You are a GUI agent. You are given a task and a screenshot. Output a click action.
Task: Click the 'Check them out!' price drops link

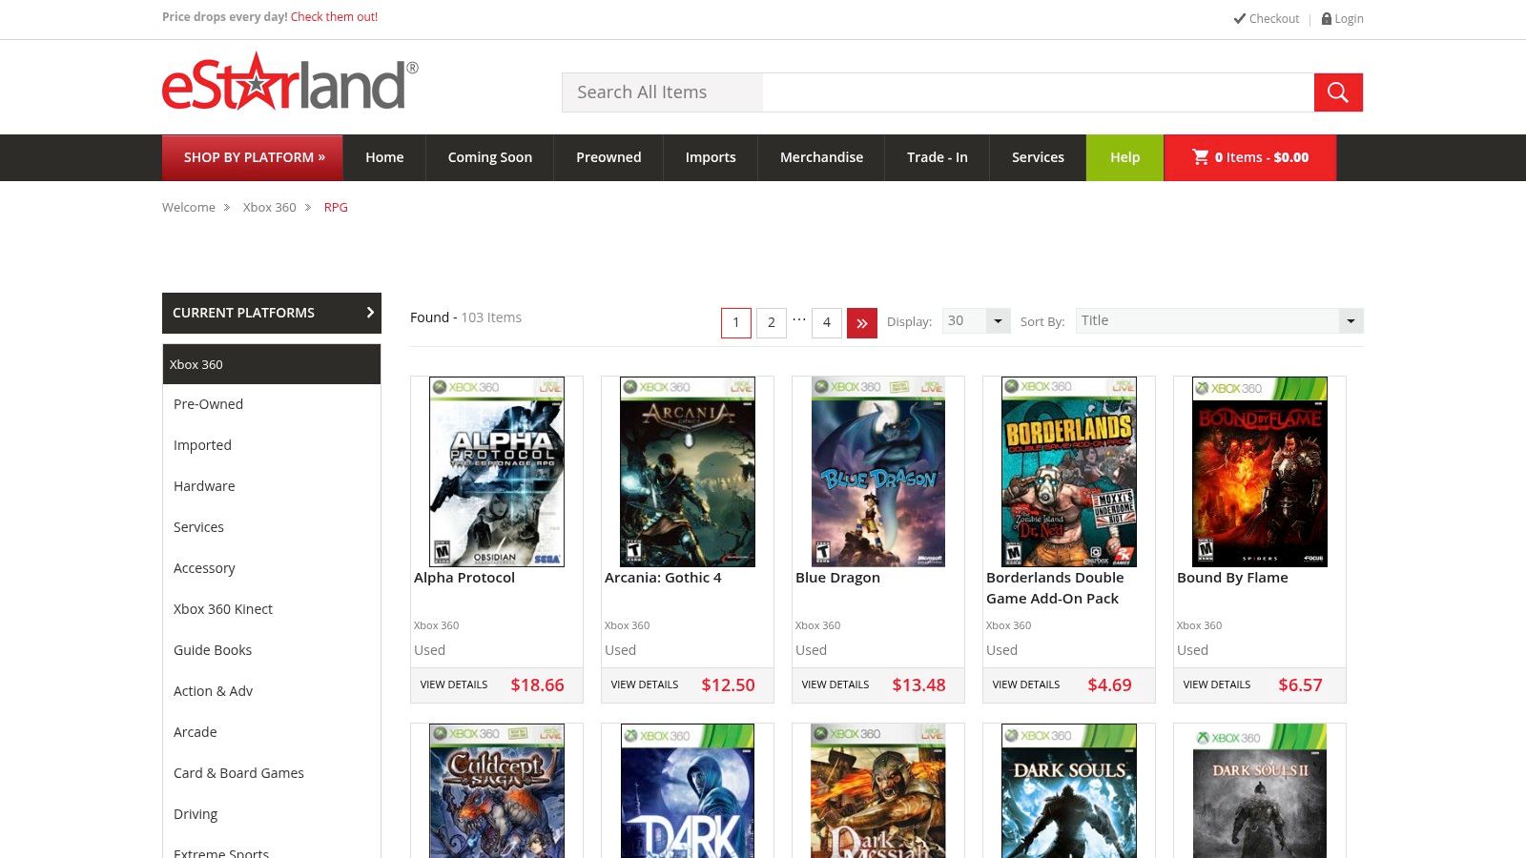[334, 17]
